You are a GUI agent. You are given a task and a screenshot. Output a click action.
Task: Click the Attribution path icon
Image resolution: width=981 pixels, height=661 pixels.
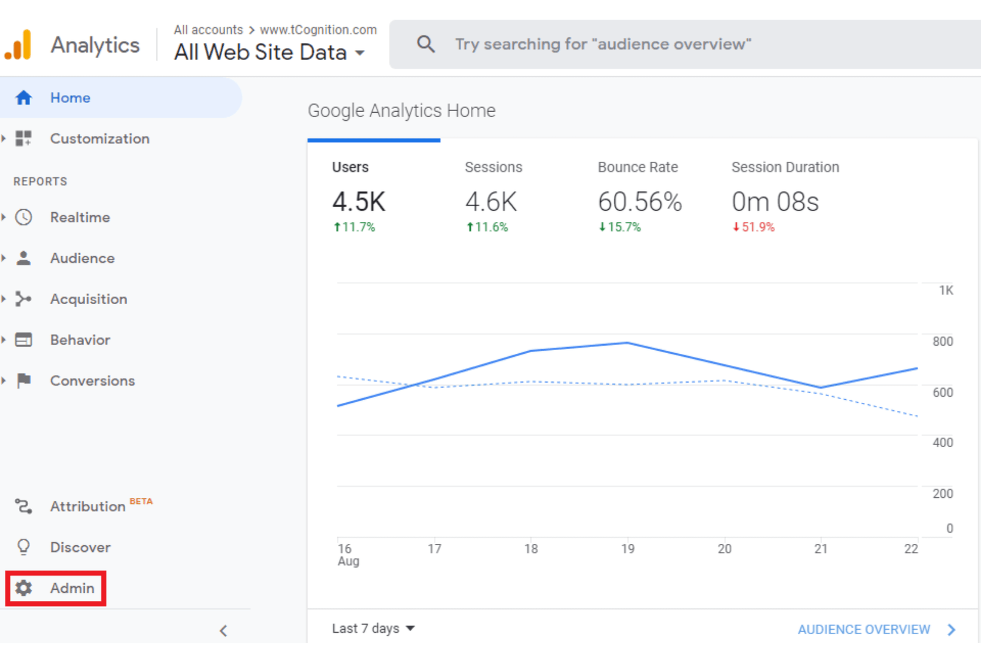[x=24, y=506]
